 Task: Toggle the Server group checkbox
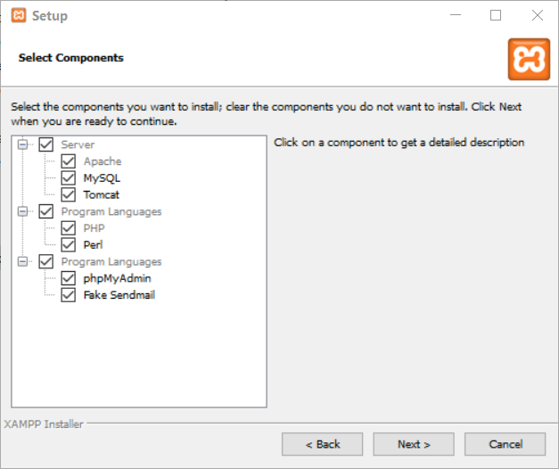point(46,144)
